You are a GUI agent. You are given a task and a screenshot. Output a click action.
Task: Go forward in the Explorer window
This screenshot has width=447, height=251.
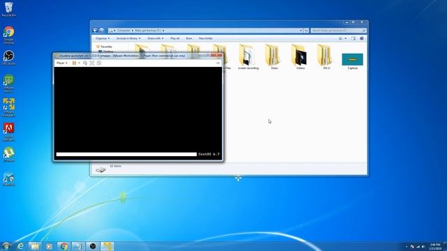point(101,30)
